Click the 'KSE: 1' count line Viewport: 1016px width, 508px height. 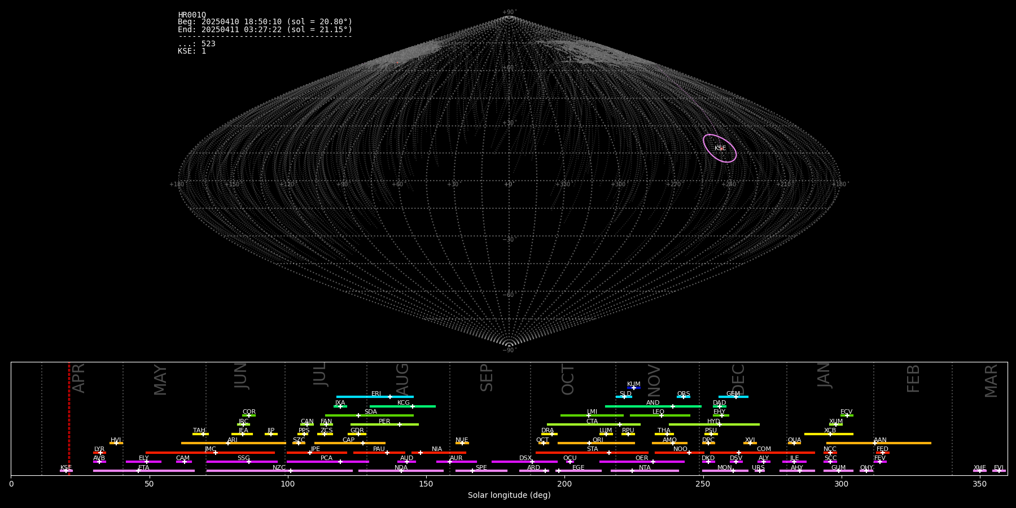click(192, 51)
